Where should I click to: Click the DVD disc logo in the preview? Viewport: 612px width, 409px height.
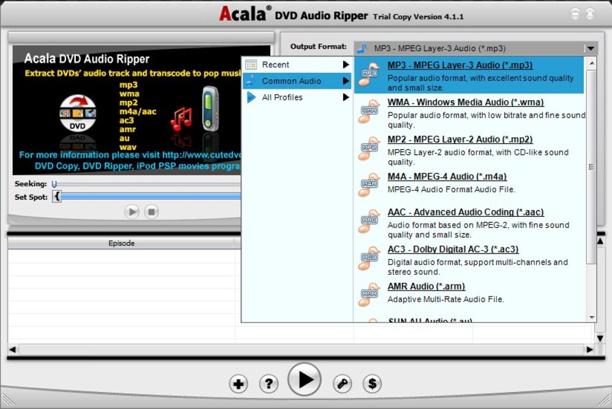pyautogui.click(x=78, y=113)
